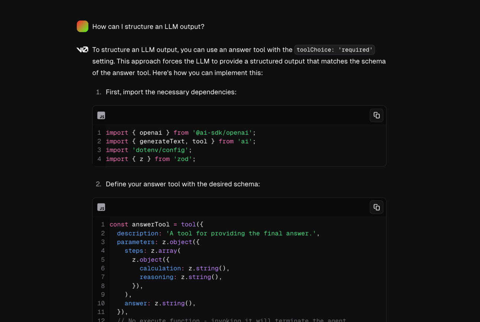Click the step "Define your answer tool with the desired schema:"
480x322 pixels.
coord(183,184)
